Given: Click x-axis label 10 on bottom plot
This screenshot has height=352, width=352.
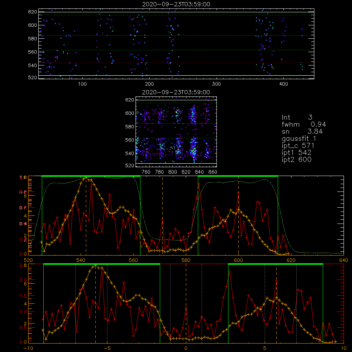Looking at the screenshot, I should point(344,348).
